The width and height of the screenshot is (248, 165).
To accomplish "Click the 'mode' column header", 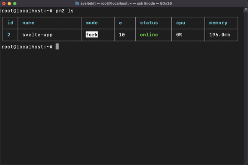I will click(92, 23).
